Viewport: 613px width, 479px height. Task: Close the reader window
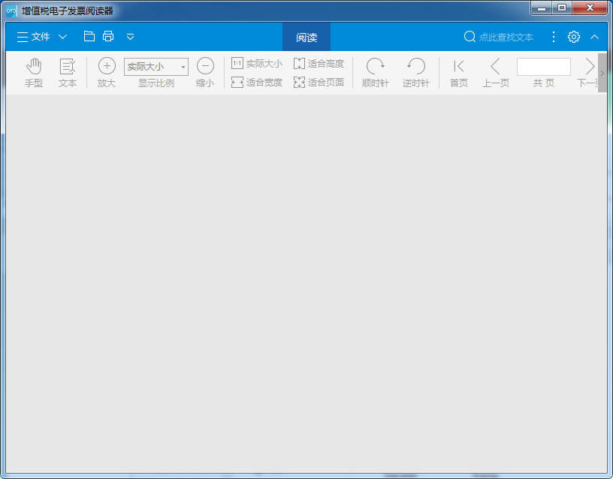[590, 8]
